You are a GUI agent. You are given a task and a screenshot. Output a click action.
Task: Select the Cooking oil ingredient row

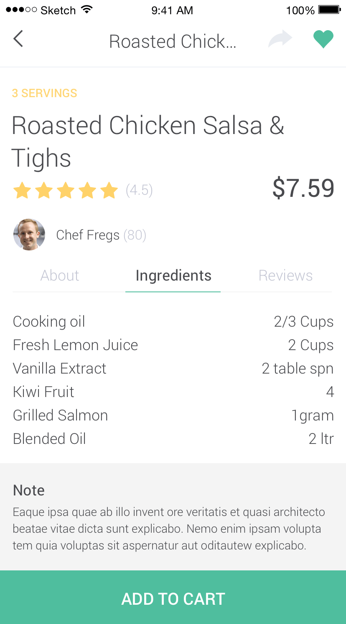[x=173, y=322]
